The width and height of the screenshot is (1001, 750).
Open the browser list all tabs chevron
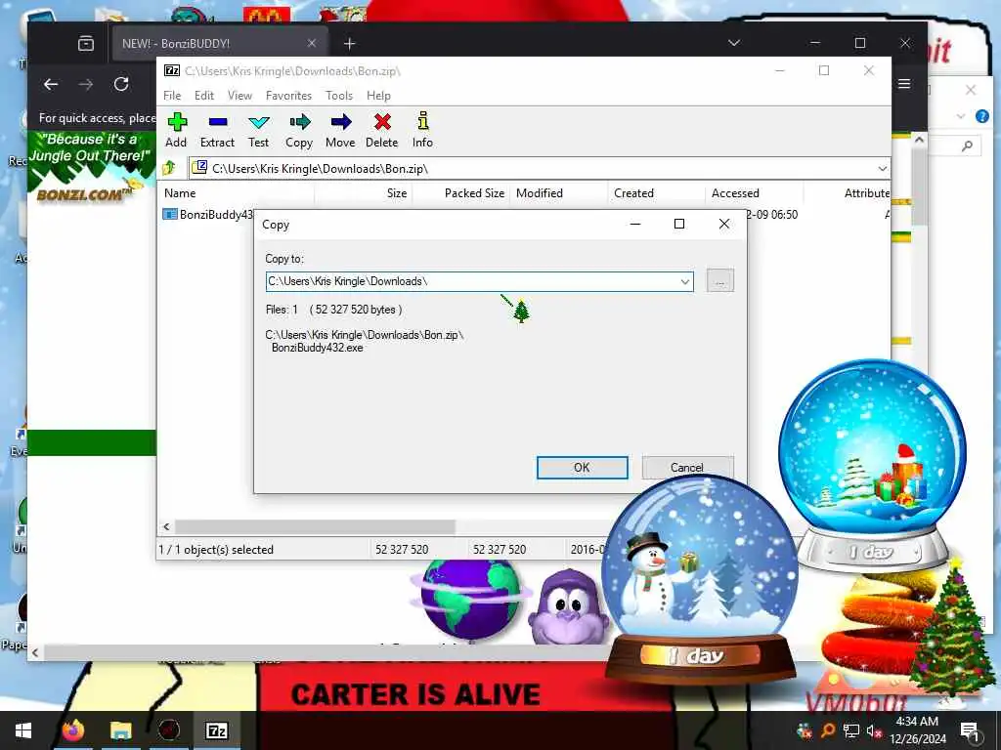[x=734, y=43]
